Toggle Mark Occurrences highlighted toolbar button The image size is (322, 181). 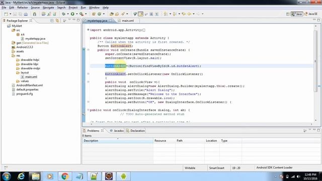tap(141, 14)
